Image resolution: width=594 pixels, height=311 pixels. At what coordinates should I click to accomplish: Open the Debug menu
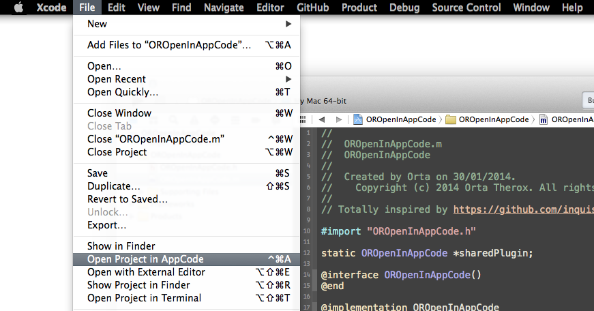click(x=404, y=8)
